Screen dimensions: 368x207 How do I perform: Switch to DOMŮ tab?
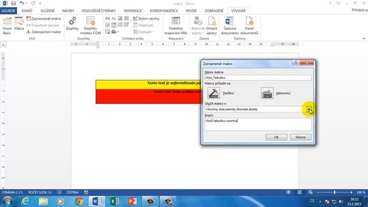[x=27, y=11]
